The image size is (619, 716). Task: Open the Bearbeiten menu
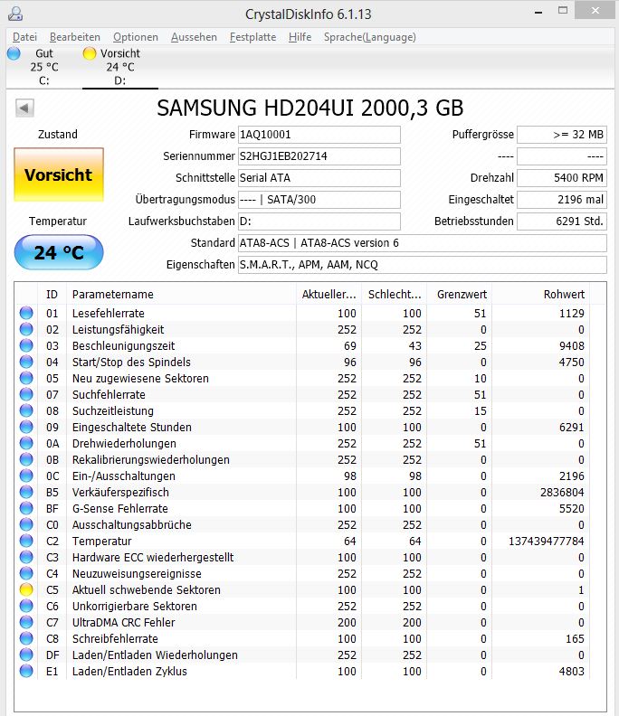tap(75, 37)
